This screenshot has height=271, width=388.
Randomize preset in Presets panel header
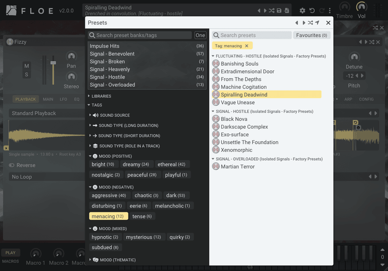(310, 23)
